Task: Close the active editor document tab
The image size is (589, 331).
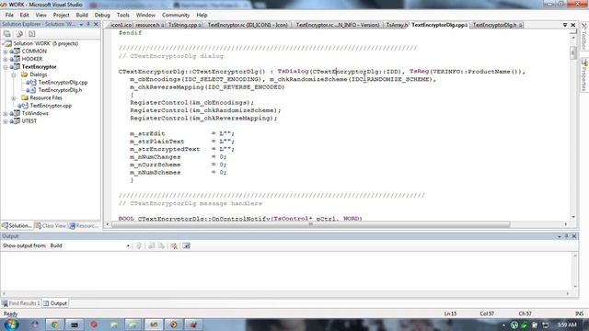Action: 572,25
